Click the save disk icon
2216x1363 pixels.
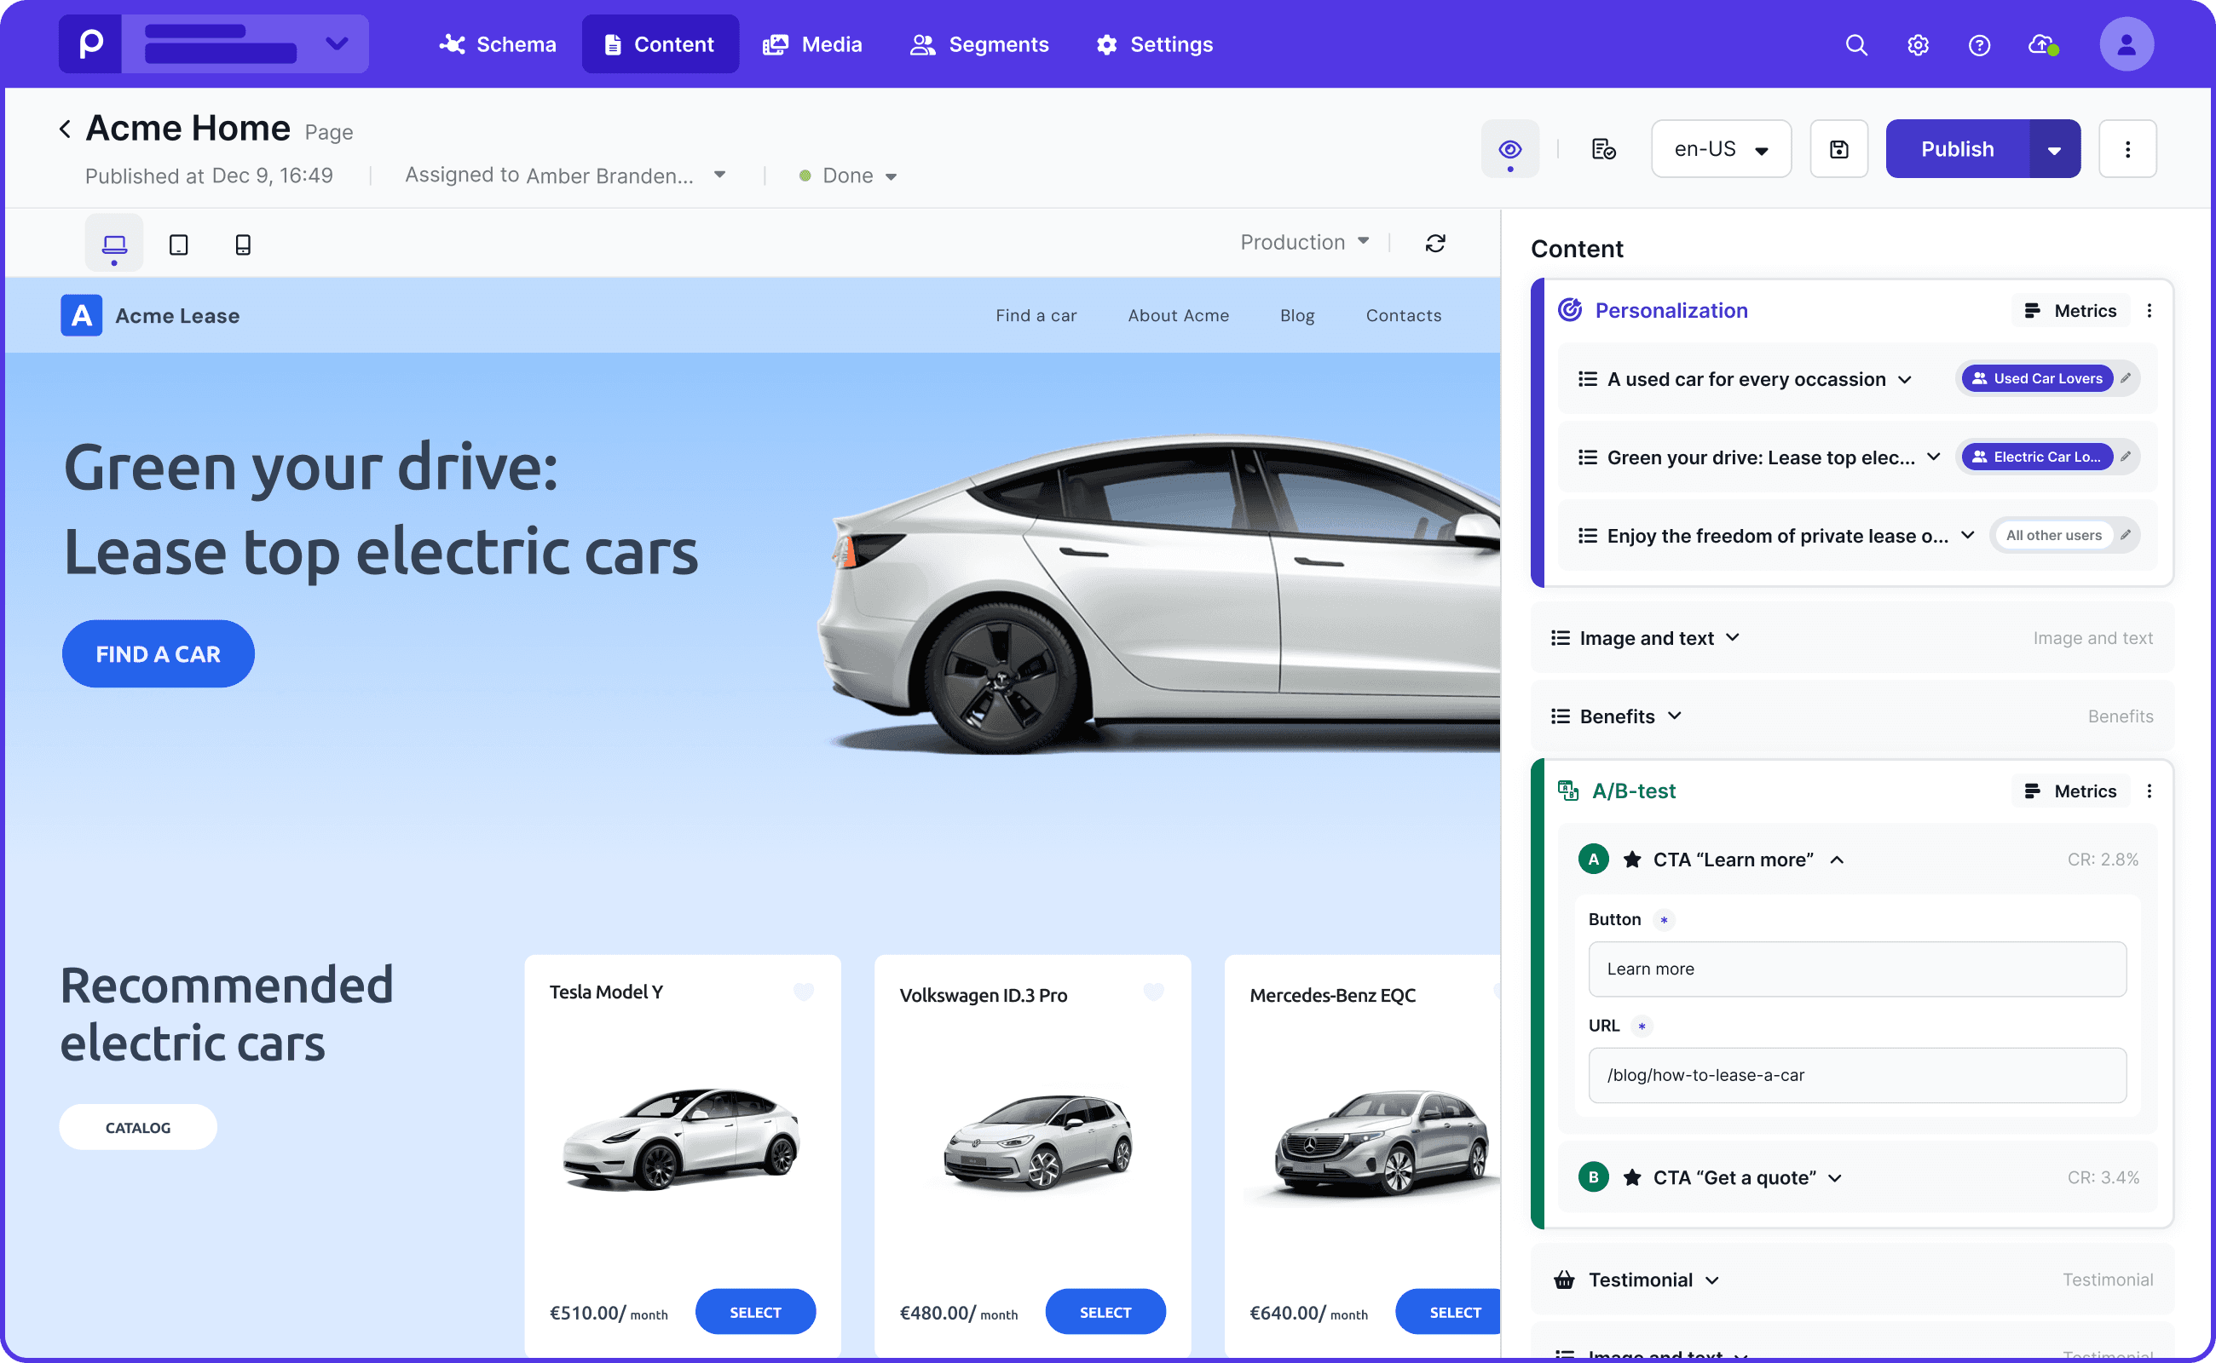[x=1838, y=149]
